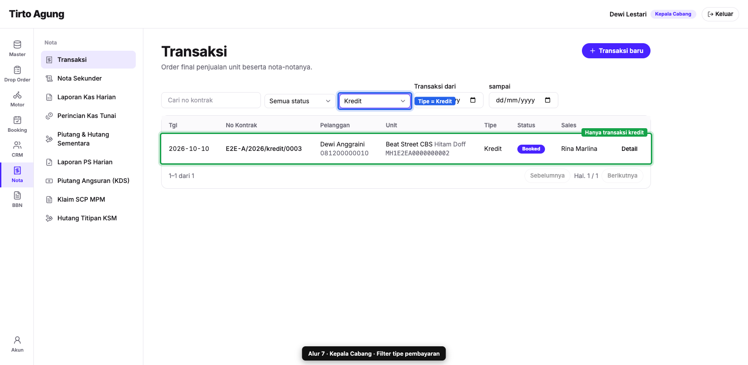
Task: Log out with the Keluar button
Action: click(720, 14)
